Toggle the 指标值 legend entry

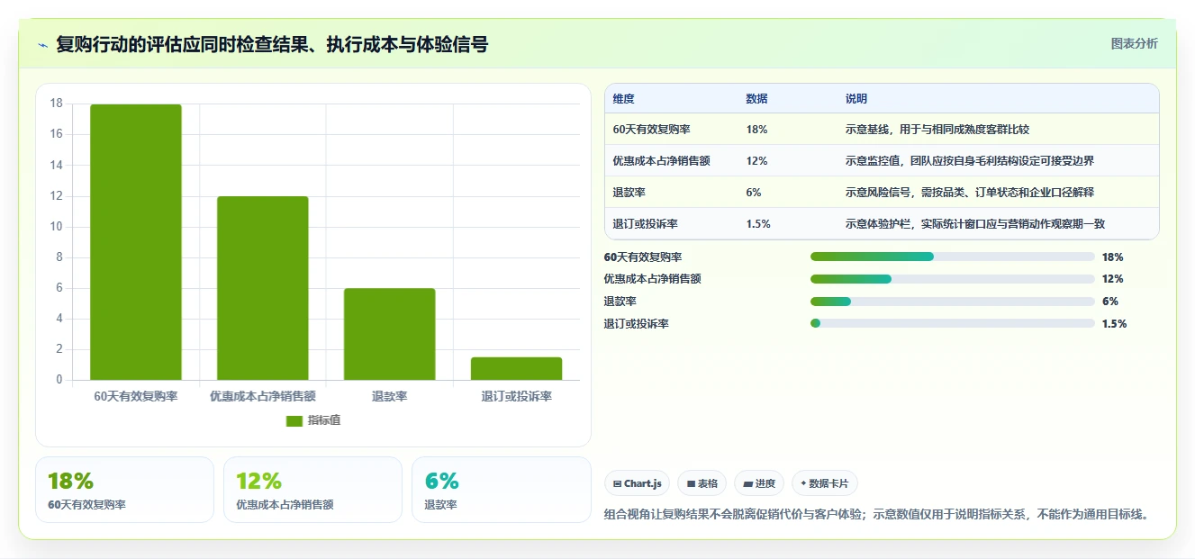click(313, 420)
